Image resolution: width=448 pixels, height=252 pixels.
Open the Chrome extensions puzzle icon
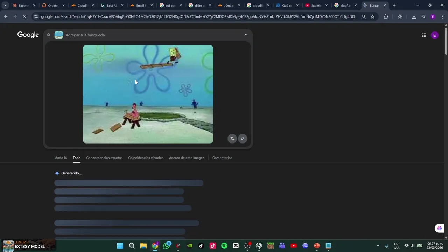point(386,16)
